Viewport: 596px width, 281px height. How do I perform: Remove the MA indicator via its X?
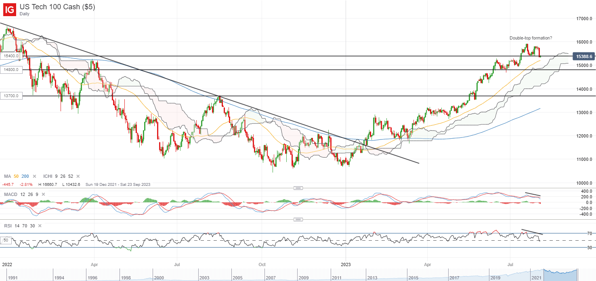pyautogui.click(x=34, y=177)
